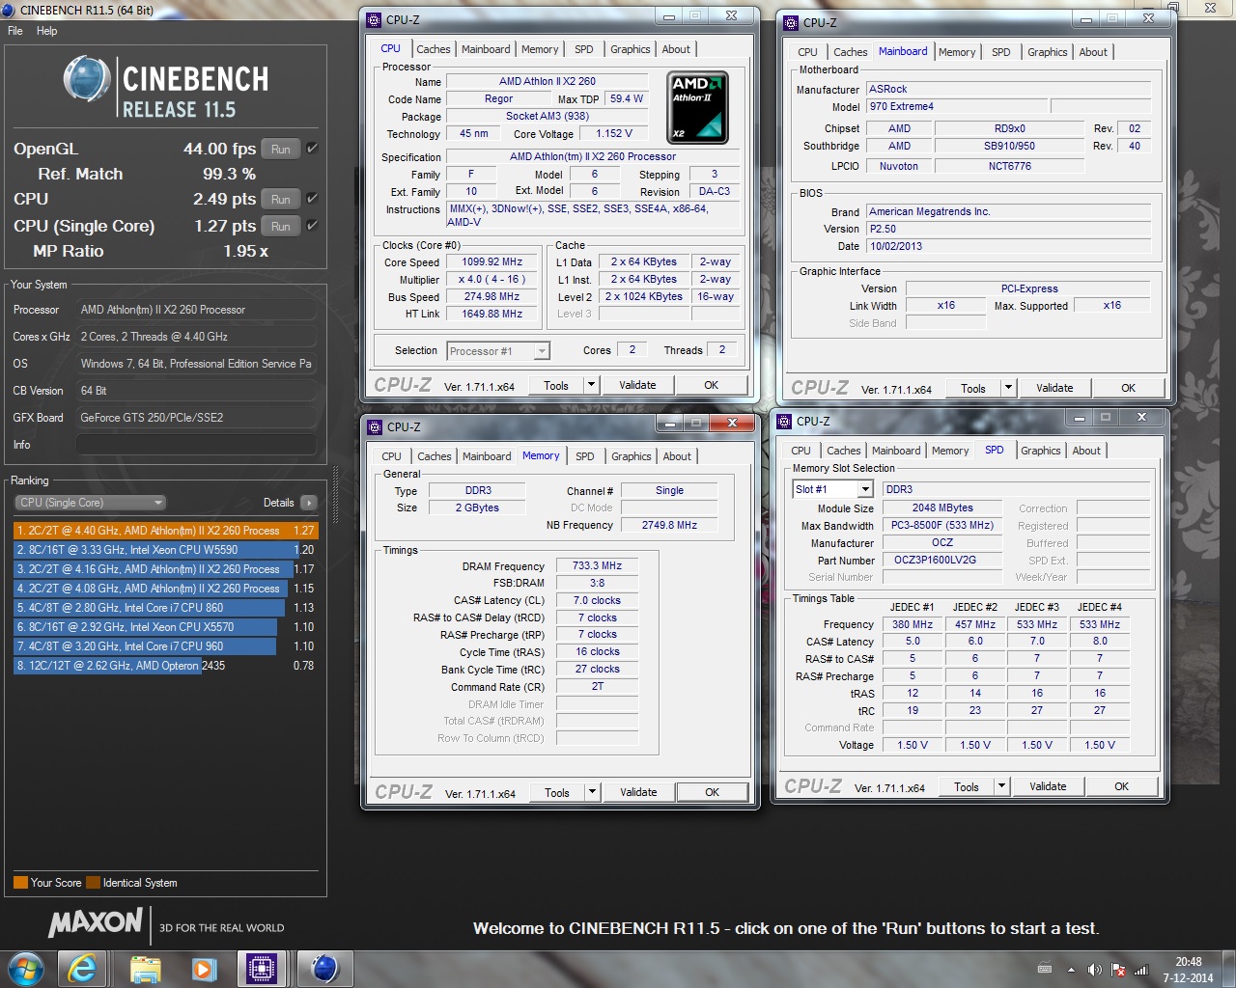Viewport: 1236px width, 988px height.
Task: Switch to Graphics tab in Mainboard window
Action: point(1047,52)
